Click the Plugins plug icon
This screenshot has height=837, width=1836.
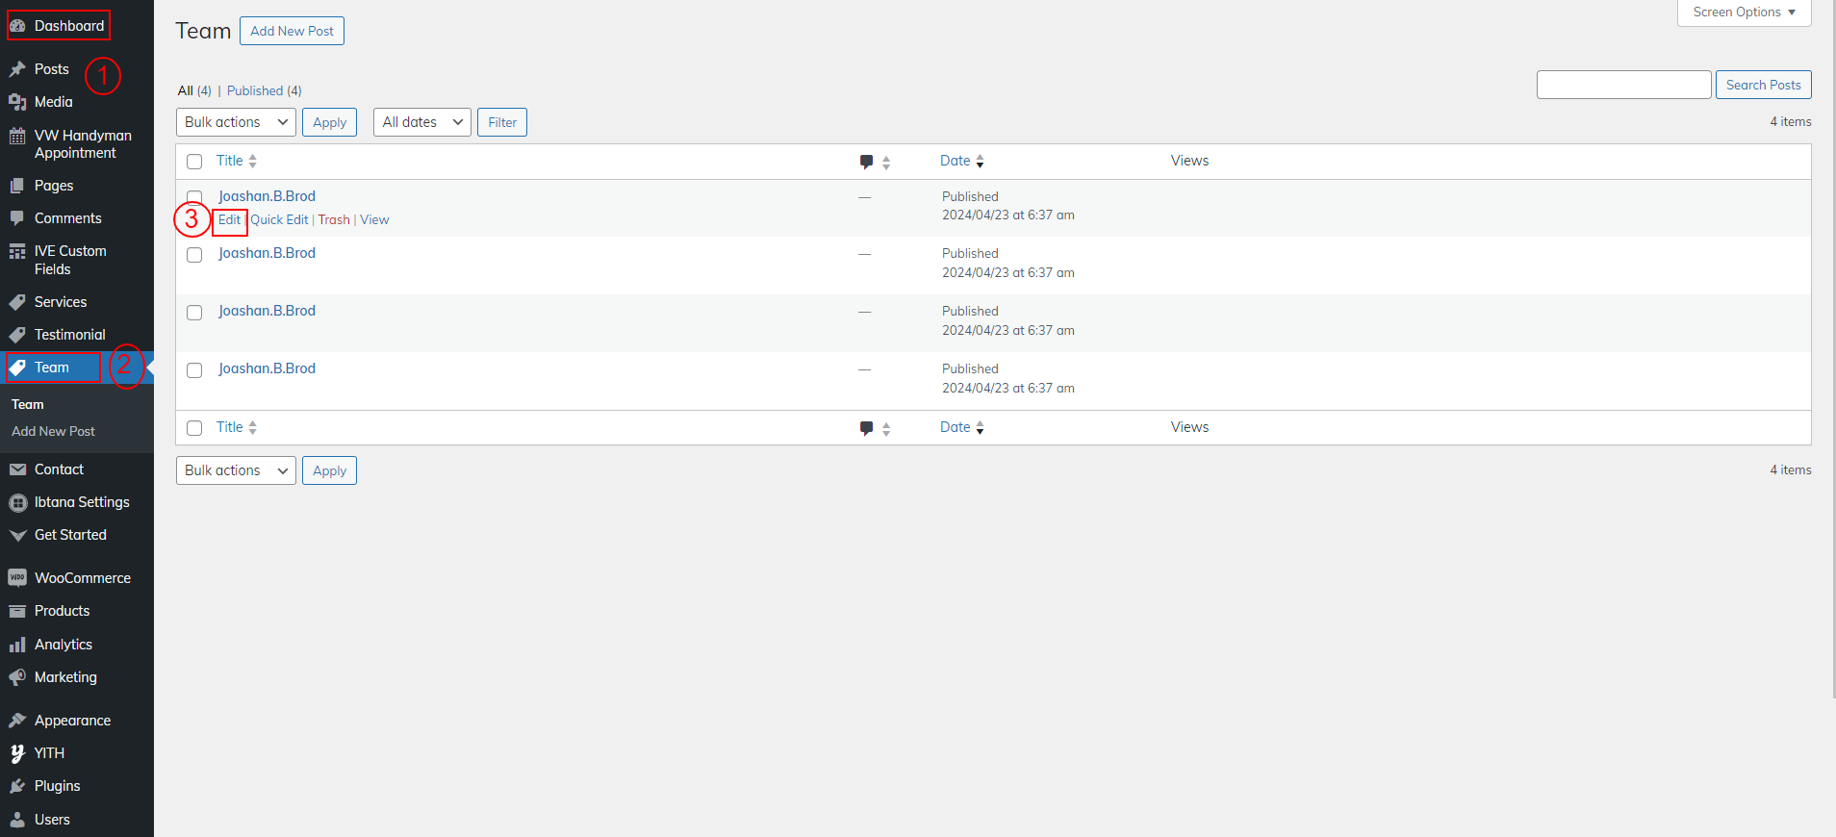(17, 786)
